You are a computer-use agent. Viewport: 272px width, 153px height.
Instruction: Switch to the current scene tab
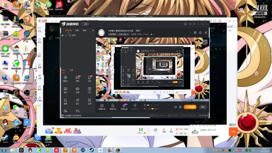point(68,31)
